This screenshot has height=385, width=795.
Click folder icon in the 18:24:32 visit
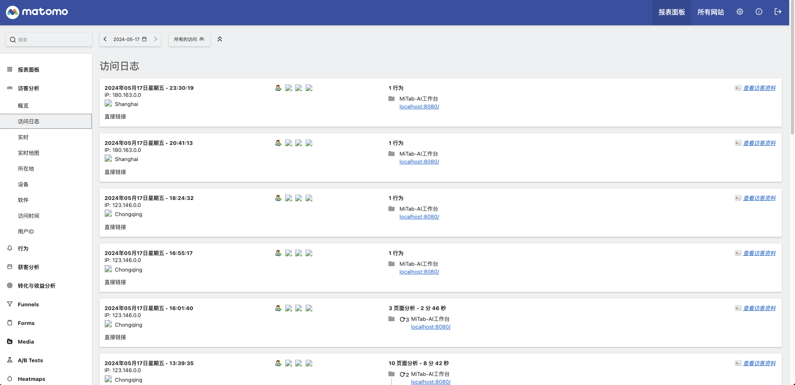pyautogui.click(x=391, y=209)
